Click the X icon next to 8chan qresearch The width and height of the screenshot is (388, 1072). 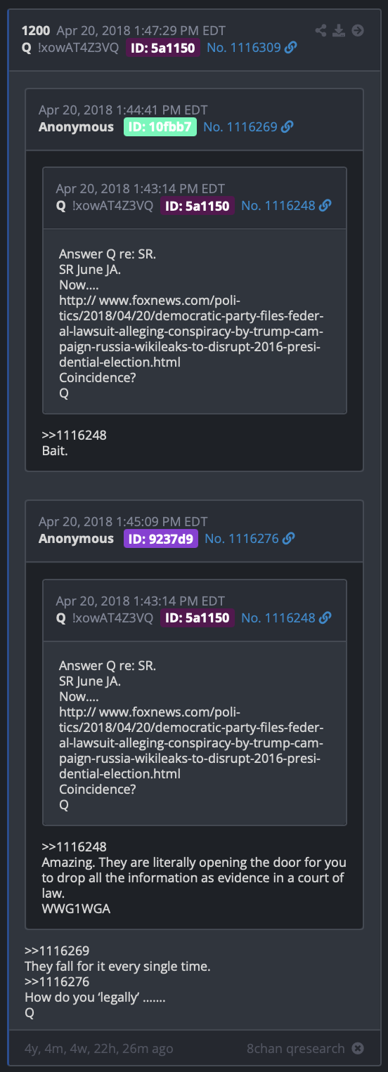(358, 1049)
